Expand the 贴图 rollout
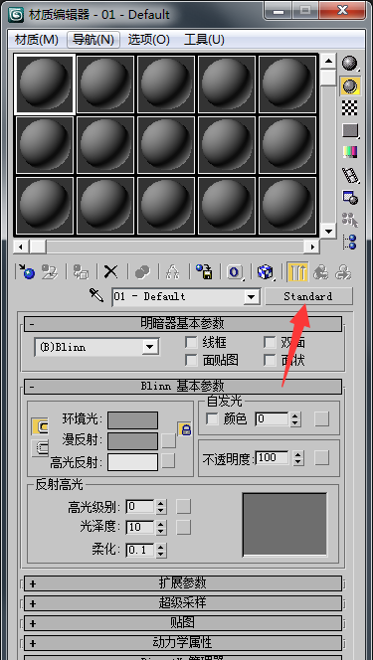 click(183, 622)
